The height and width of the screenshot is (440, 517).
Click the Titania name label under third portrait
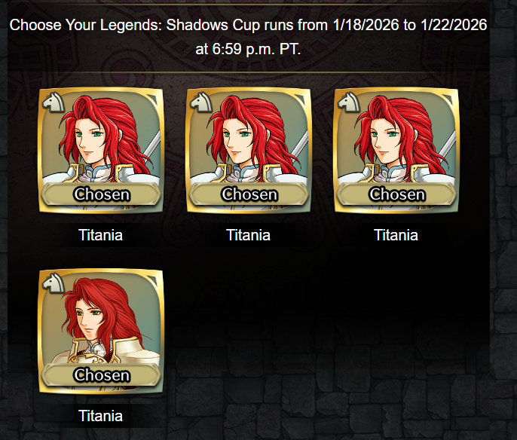(x=396, y=235)
